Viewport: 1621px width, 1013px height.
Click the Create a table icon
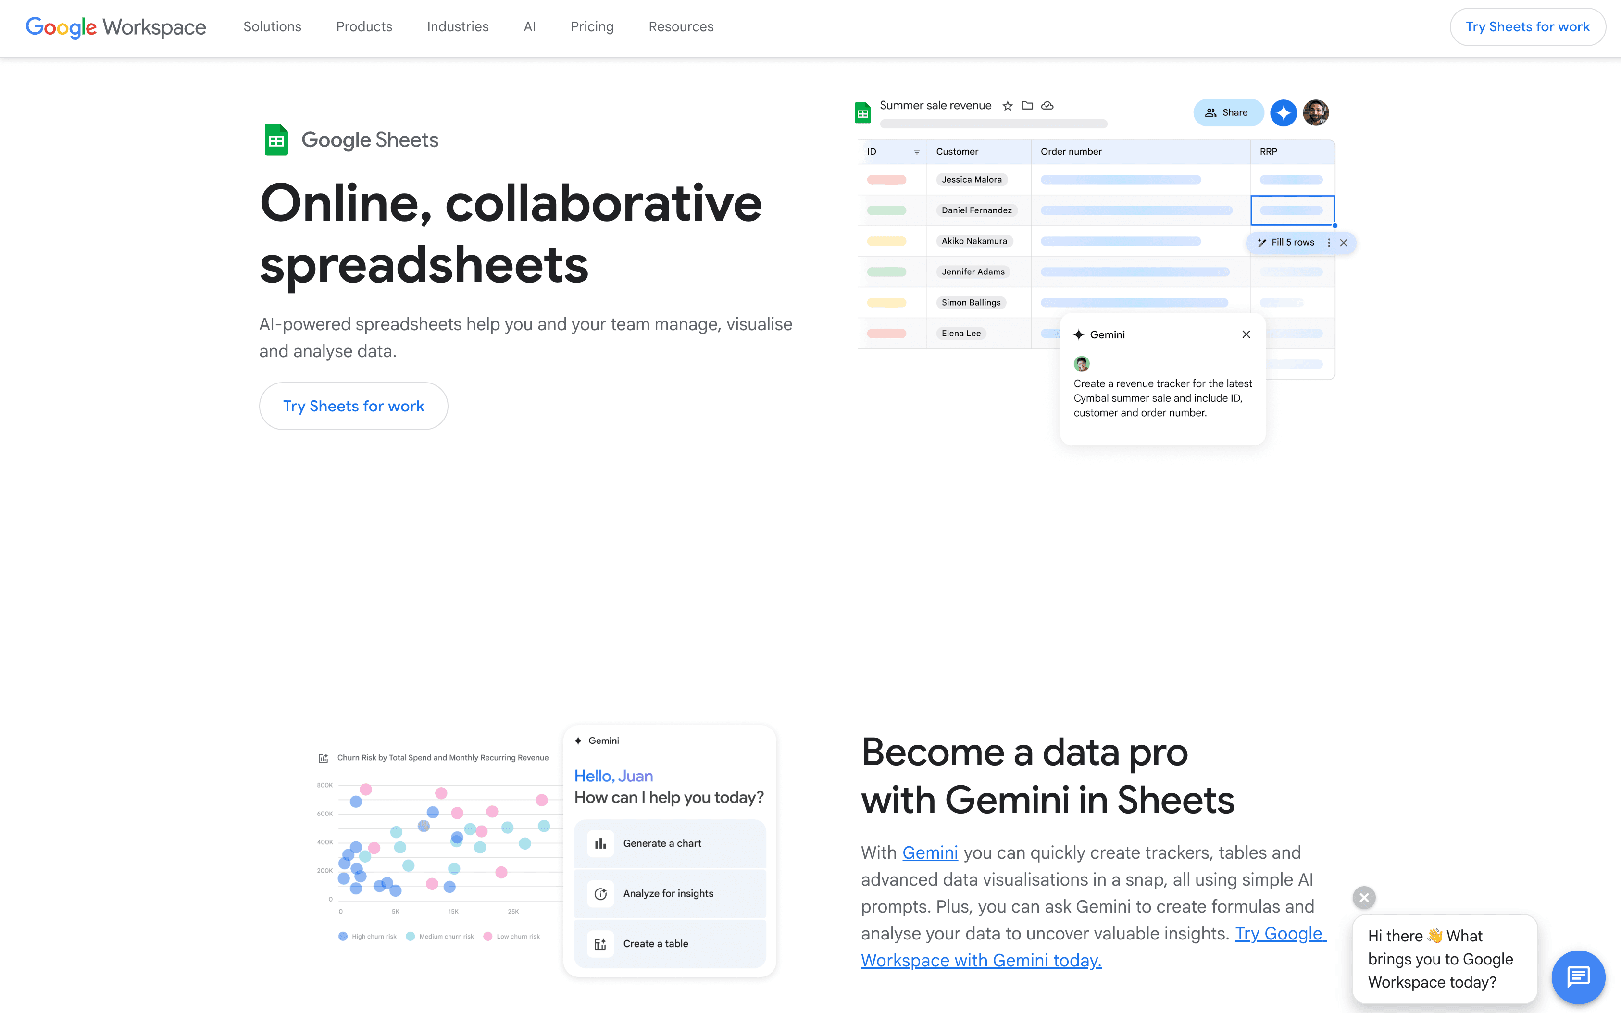point(600,944)
